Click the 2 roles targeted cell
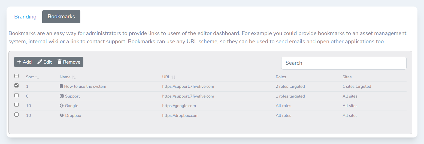 pos(290,86)
